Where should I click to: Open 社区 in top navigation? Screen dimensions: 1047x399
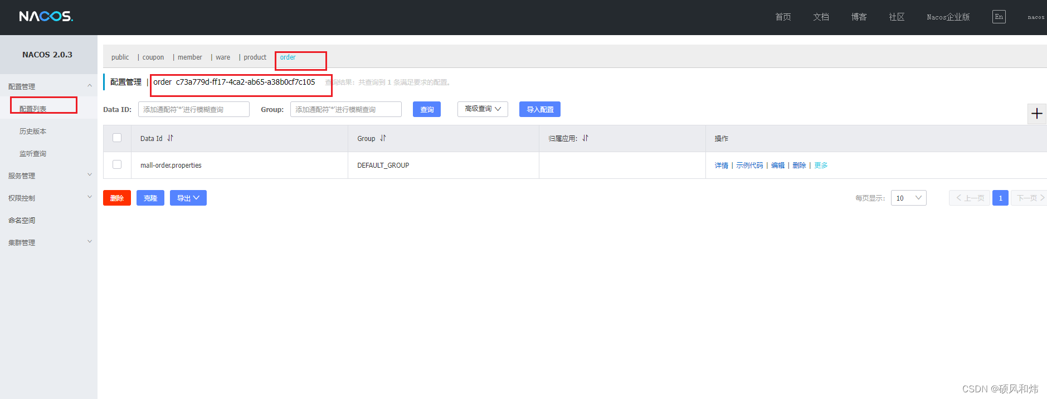[897, 17]
